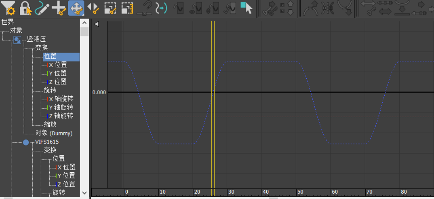Select the Draw Curves pencil tool
The height and width of the screenshot is (199, 434).
click(x=42, y=8)
